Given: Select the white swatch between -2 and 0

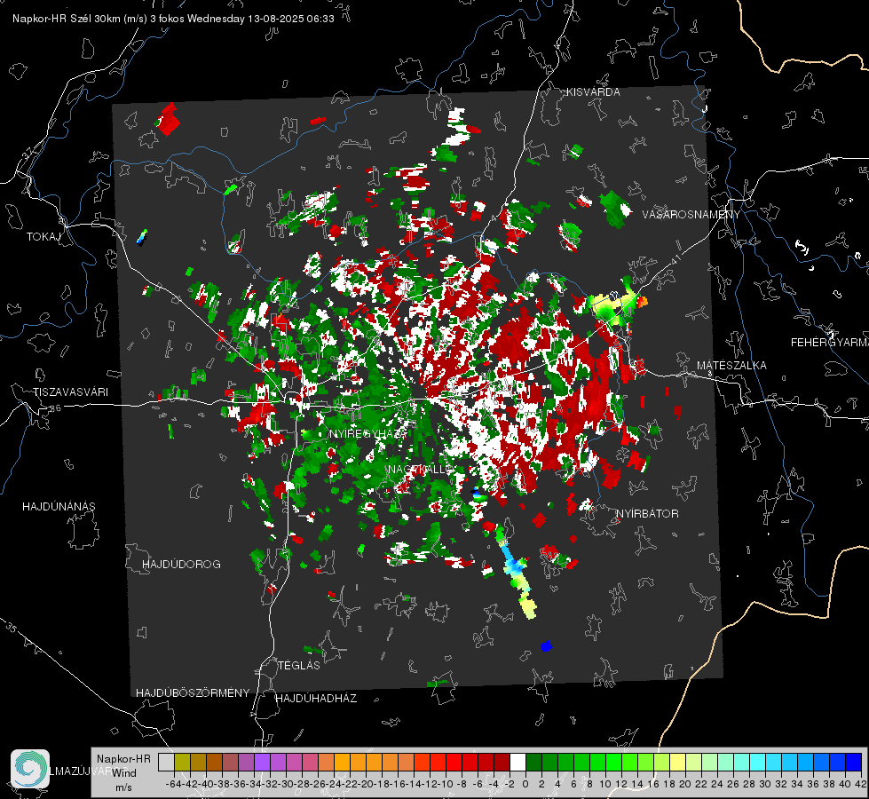Looking at the screenshot, I should 517,762.
